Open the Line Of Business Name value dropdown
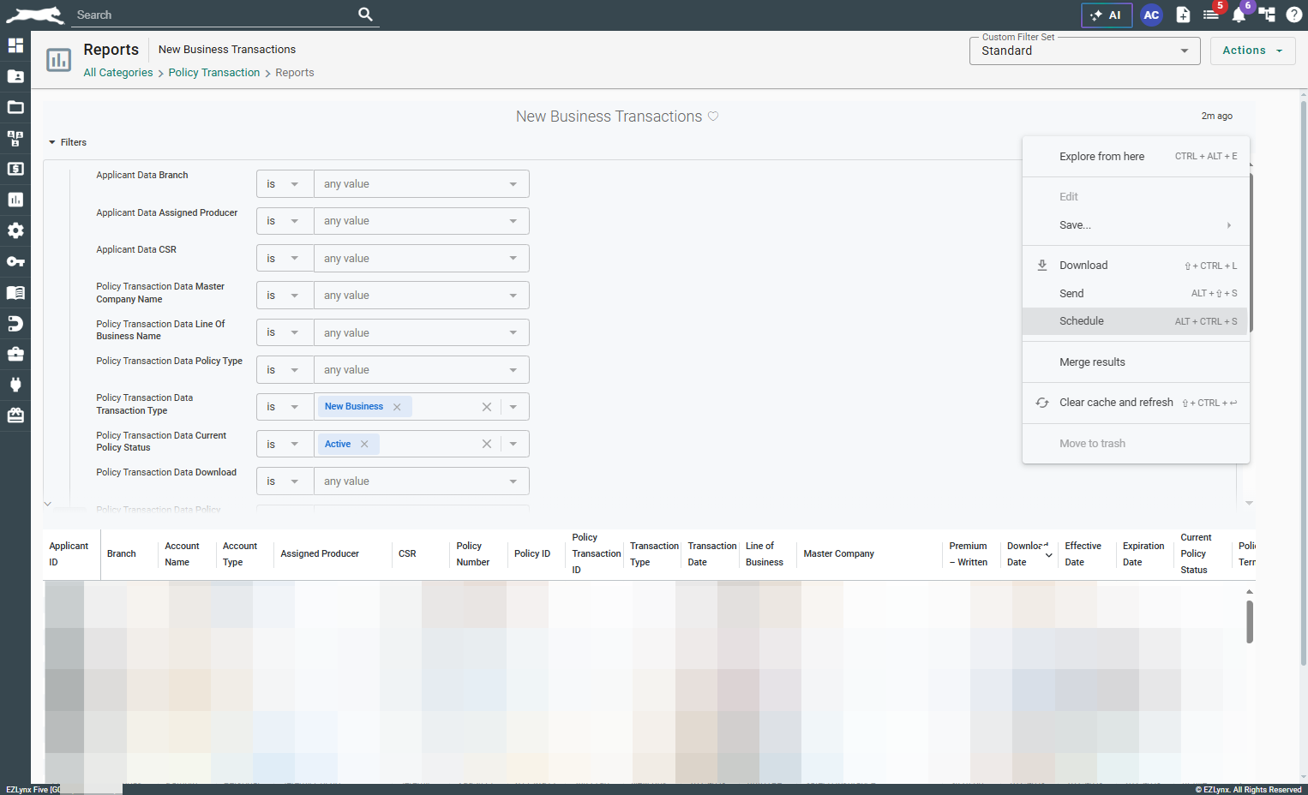Image resolution: width=1308 pixels, height=795 pixels. point(421,333)
